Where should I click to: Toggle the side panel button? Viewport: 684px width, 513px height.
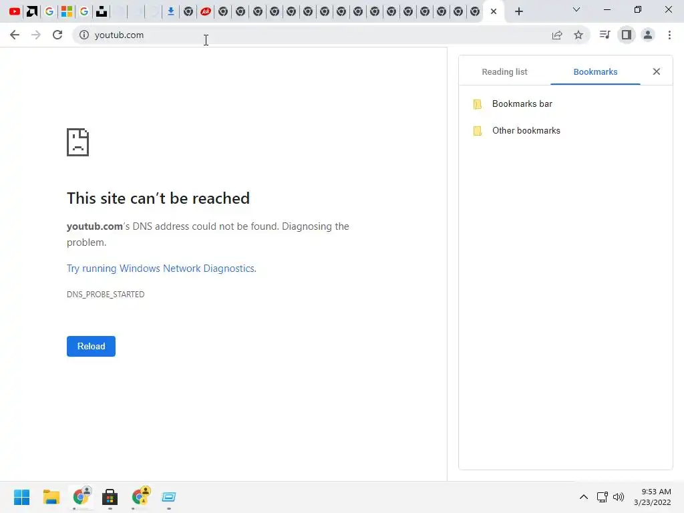(627, 35)
